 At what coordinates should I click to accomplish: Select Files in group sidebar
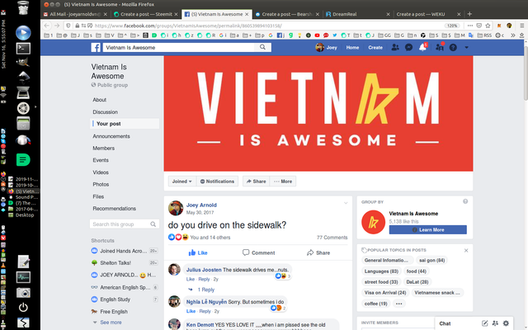coord(98,196)
